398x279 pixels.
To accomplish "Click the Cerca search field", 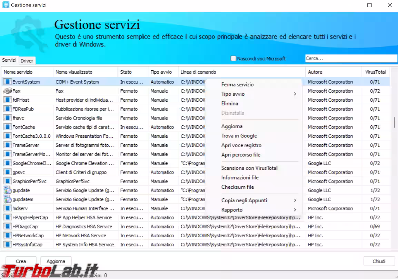I will tap(351, 58).
